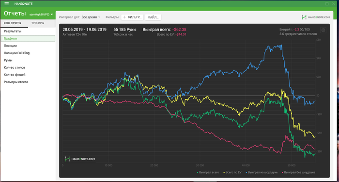Click the -$62.38 total winnings value
This screenshot has width=339, height=182.
point(179,30)
